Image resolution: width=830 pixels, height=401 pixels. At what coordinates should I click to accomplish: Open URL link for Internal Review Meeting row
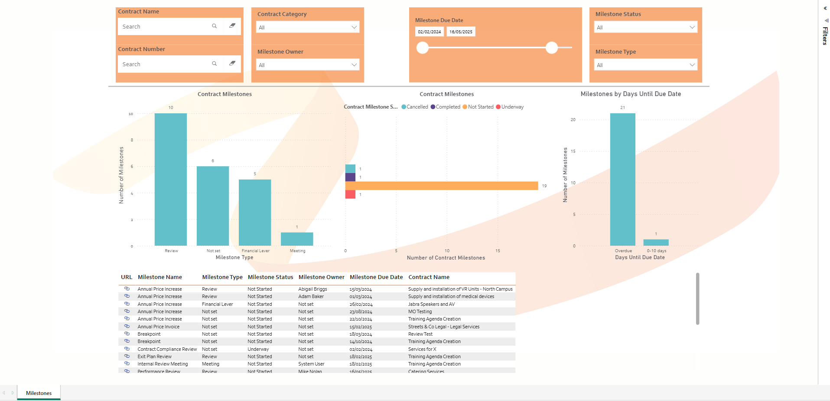pos(127,364)
